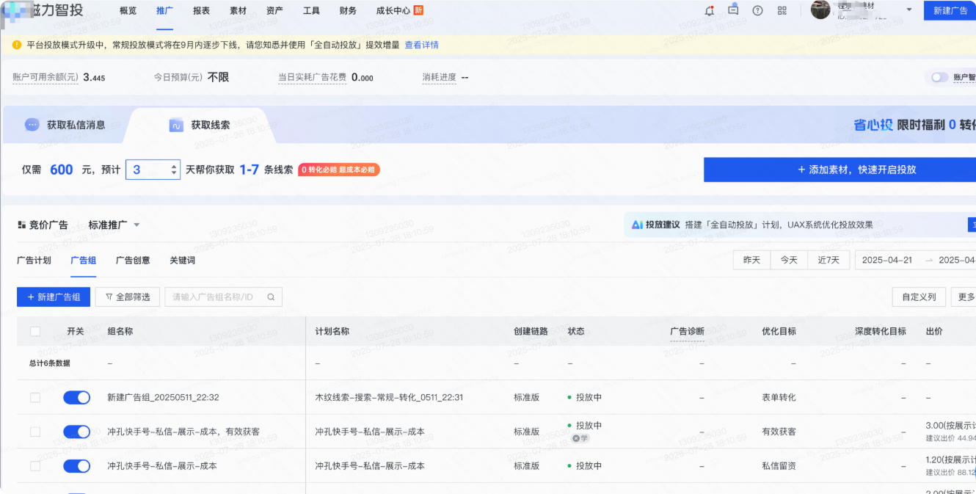Expand the account dropdown arrow by the avatar
Viewport: 976px width, 494px height.
pos(909,10)
